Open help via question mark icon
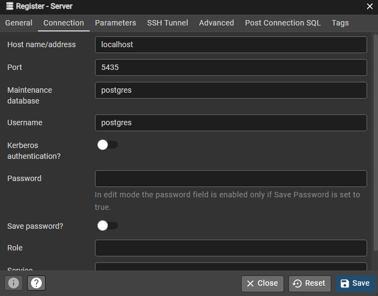The width and height of the screenshot is (378, 296). coord(36,283)
